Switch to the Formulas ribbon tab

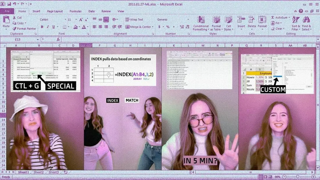coord(76,11)
